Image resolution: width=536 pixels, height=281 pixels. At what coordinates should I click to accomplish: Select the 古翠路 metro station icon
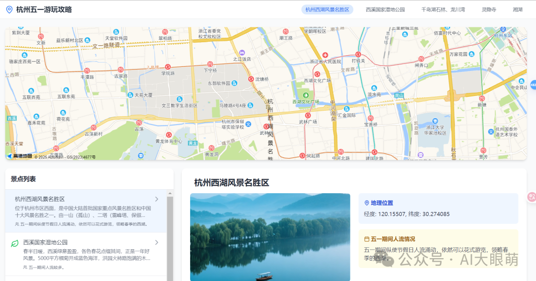pyautogui.click(x=120, y=70)
